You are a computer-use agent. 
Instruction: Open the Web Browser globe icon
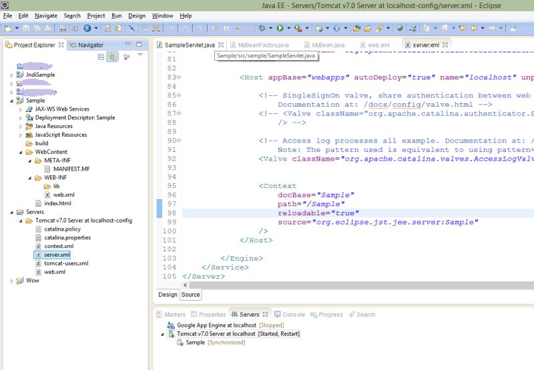[400, 28]
